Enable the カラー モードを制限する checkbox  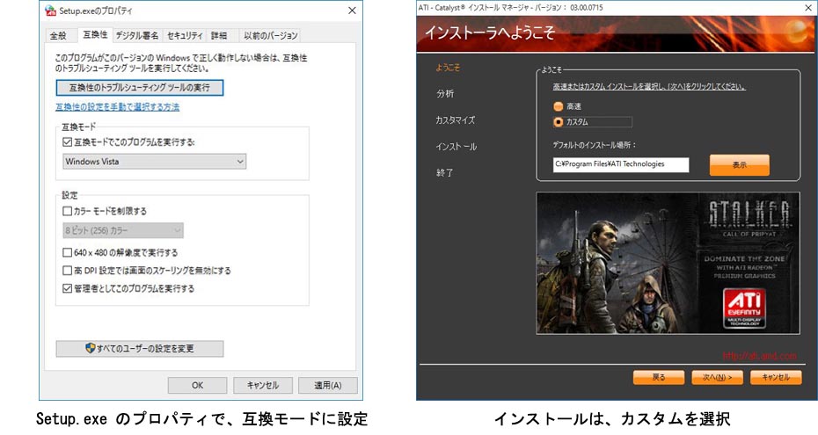(x=67, y=211)
